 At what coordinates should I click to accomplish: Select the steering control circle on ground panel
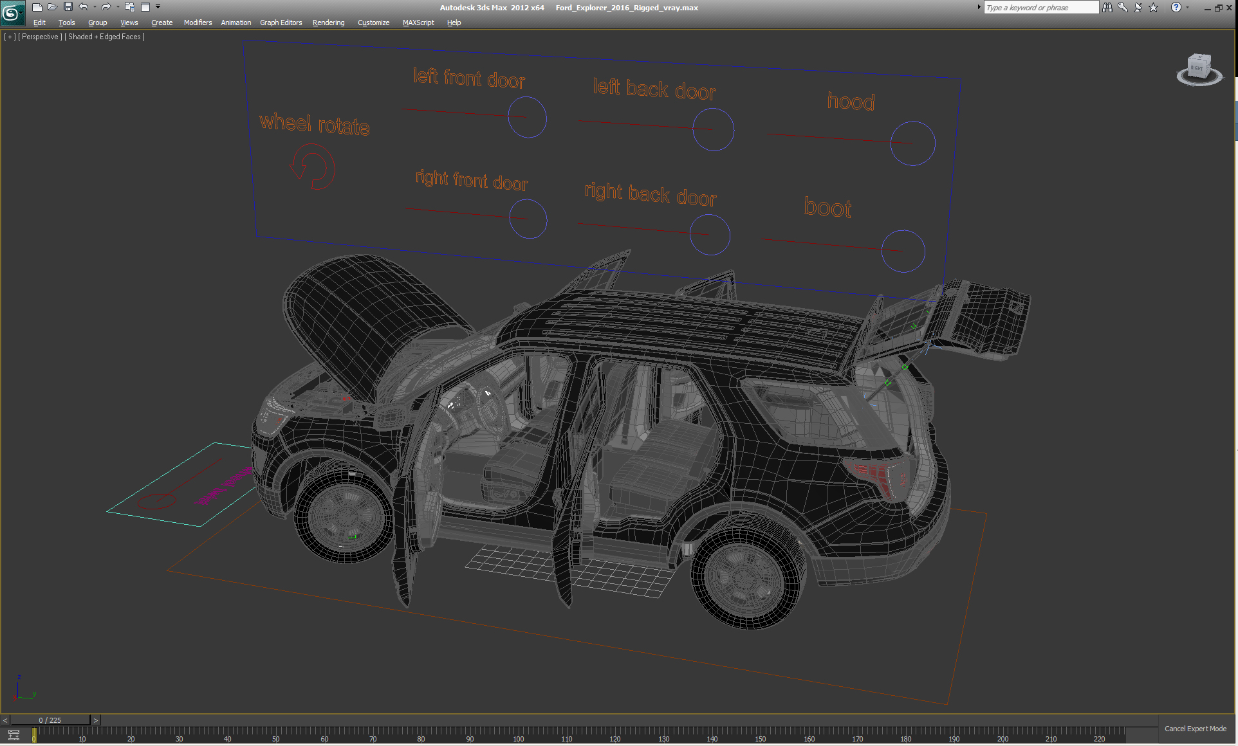pyautogui.click(x=156, y=500)
